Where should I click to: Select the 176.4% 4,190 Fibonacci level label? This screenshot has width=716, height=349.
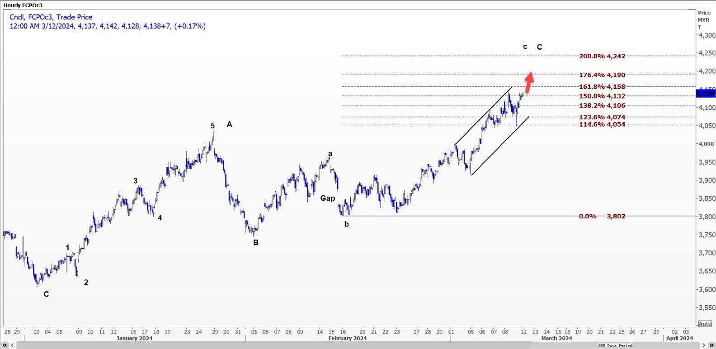602,75
